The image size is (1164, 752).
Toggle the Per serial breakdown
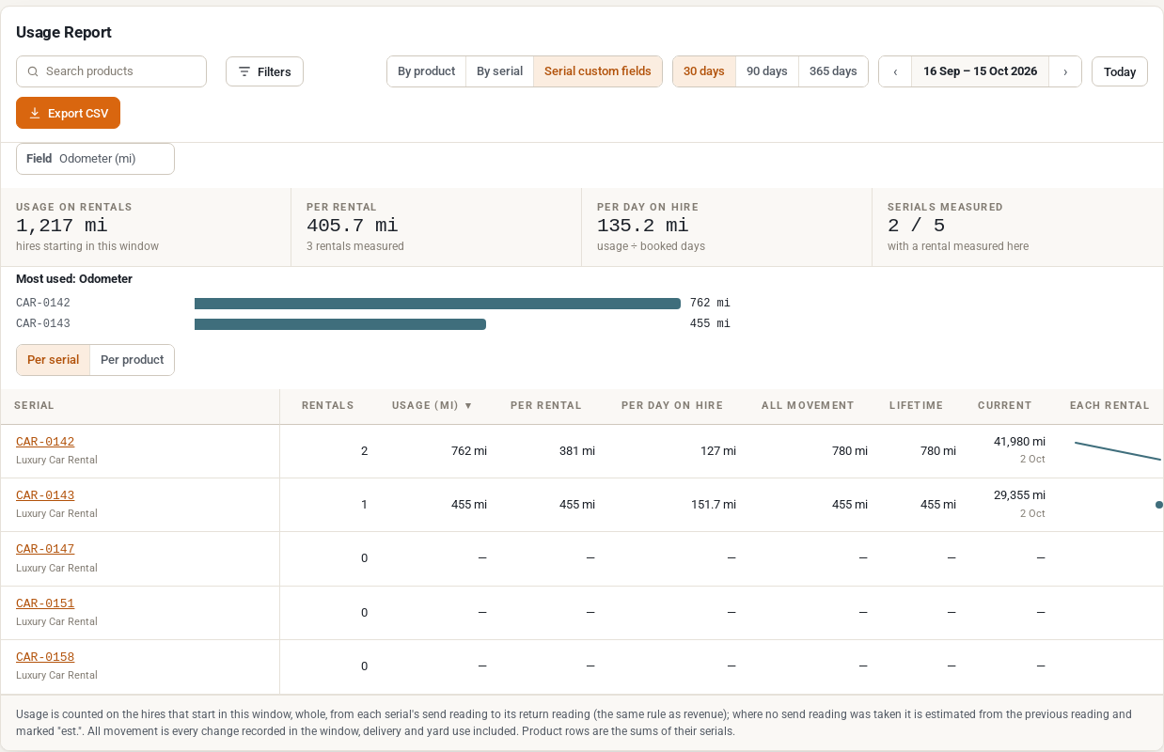(54, 360)
